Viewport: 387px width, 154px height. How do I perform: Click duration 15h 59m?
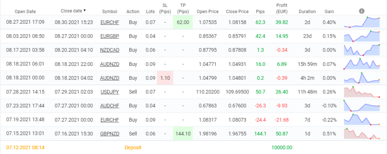[x=307, y=64]
